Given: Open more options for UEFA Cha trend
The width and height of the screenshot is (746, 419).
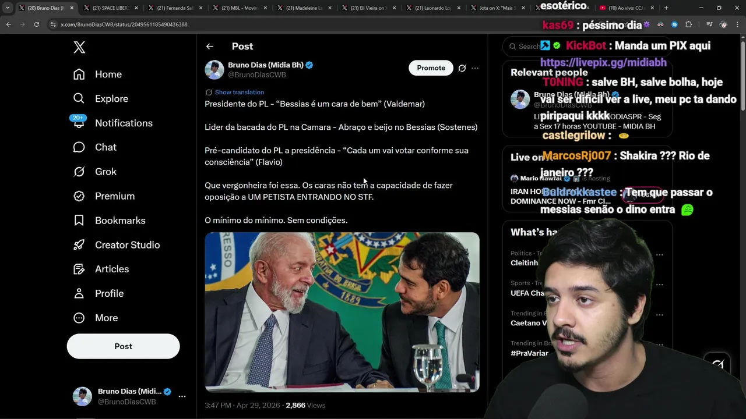Looking at the screenshot, I should (660, 285).
